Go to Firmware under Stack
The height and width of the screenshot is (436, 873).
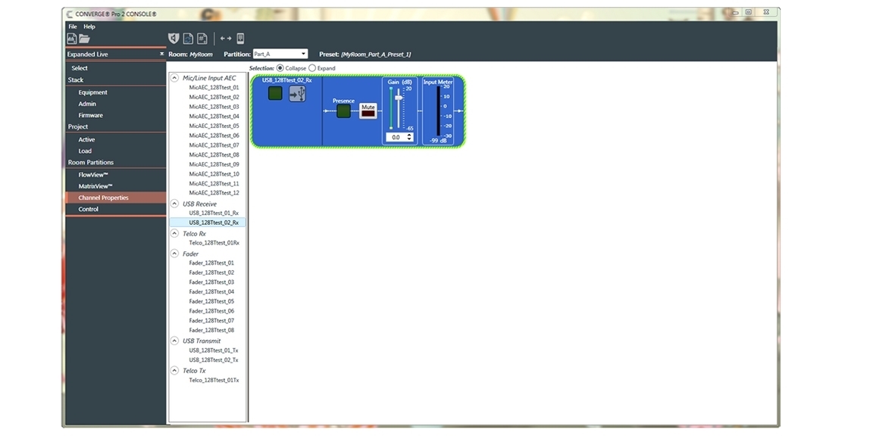pyautogui.click(x=90, y=115)
